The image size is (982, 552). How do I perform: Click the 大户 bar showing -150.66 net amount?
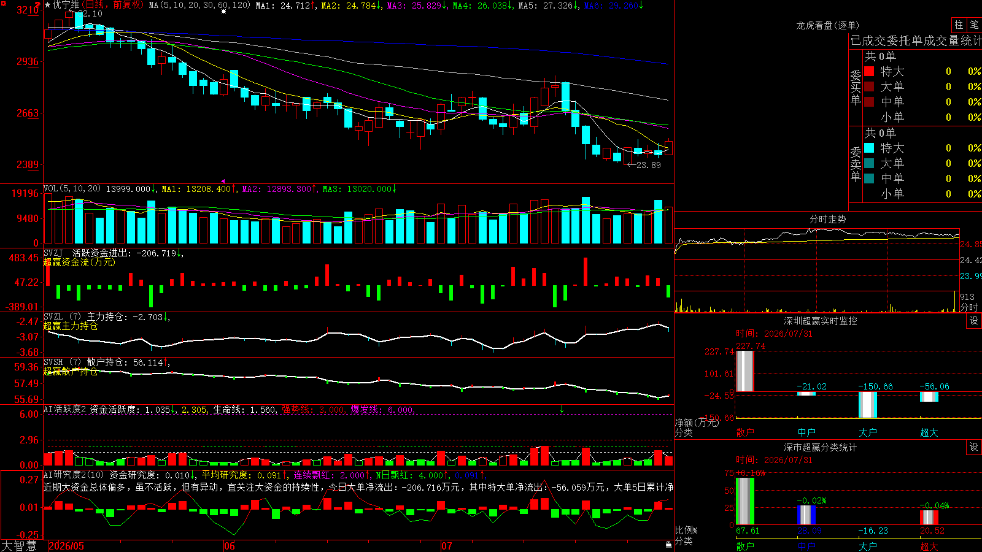[x=868, y=405]
